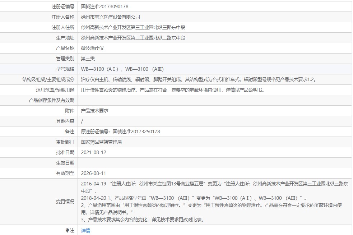Click the 产品名称 label

click(x=65, y=48)
